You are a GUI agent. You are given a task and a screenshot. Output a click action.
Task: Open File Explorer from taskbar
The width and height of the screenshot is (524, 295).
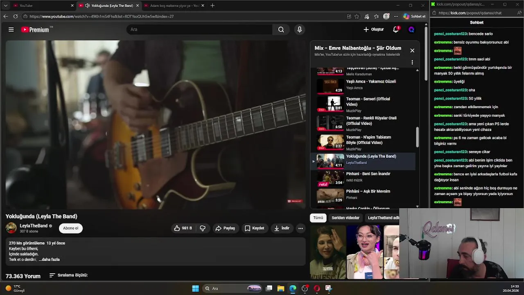(x=281, y=288)
